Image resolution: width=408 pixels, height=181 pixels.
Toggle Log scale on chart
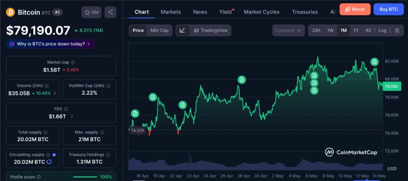point(382,30)
